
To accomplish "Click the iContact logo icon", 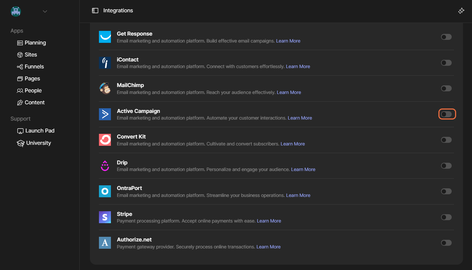I will click(x=105, y=63).
